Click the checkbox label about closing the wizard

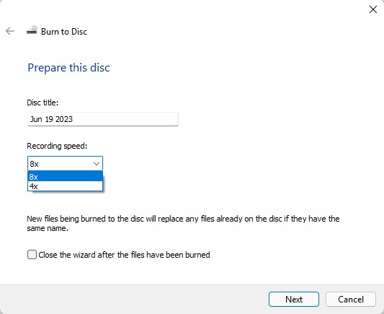[x=124, y=255]
